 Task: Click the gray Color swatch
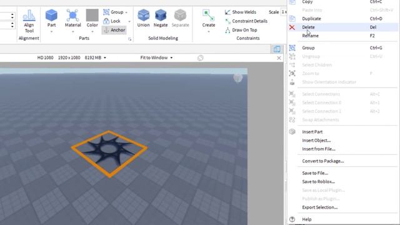92,15
